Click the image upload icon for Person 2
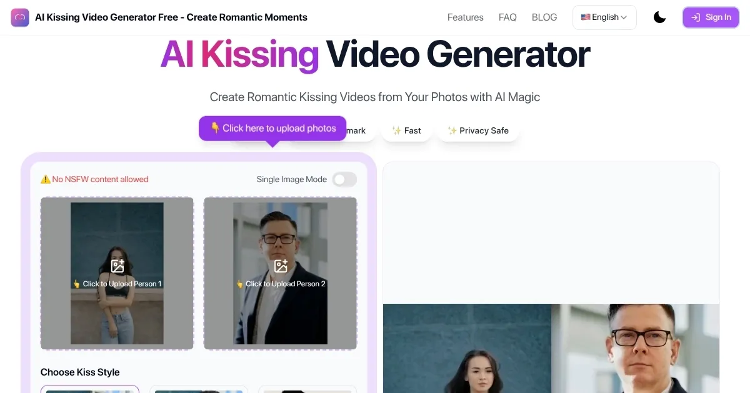The image size is (750, 393). (x=281, y=265)
